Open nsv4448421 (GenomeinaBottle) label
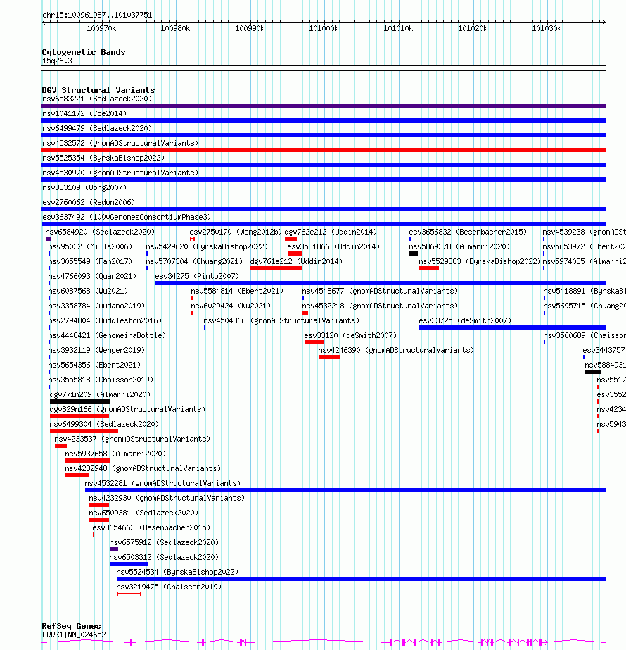This screenshot has width=626, height=650. [x=107, y=335]
